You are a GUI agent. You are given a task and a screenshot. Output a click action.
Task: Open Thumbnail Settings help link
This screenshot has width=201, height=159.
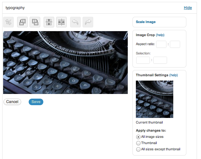click(x=174, y=75)
